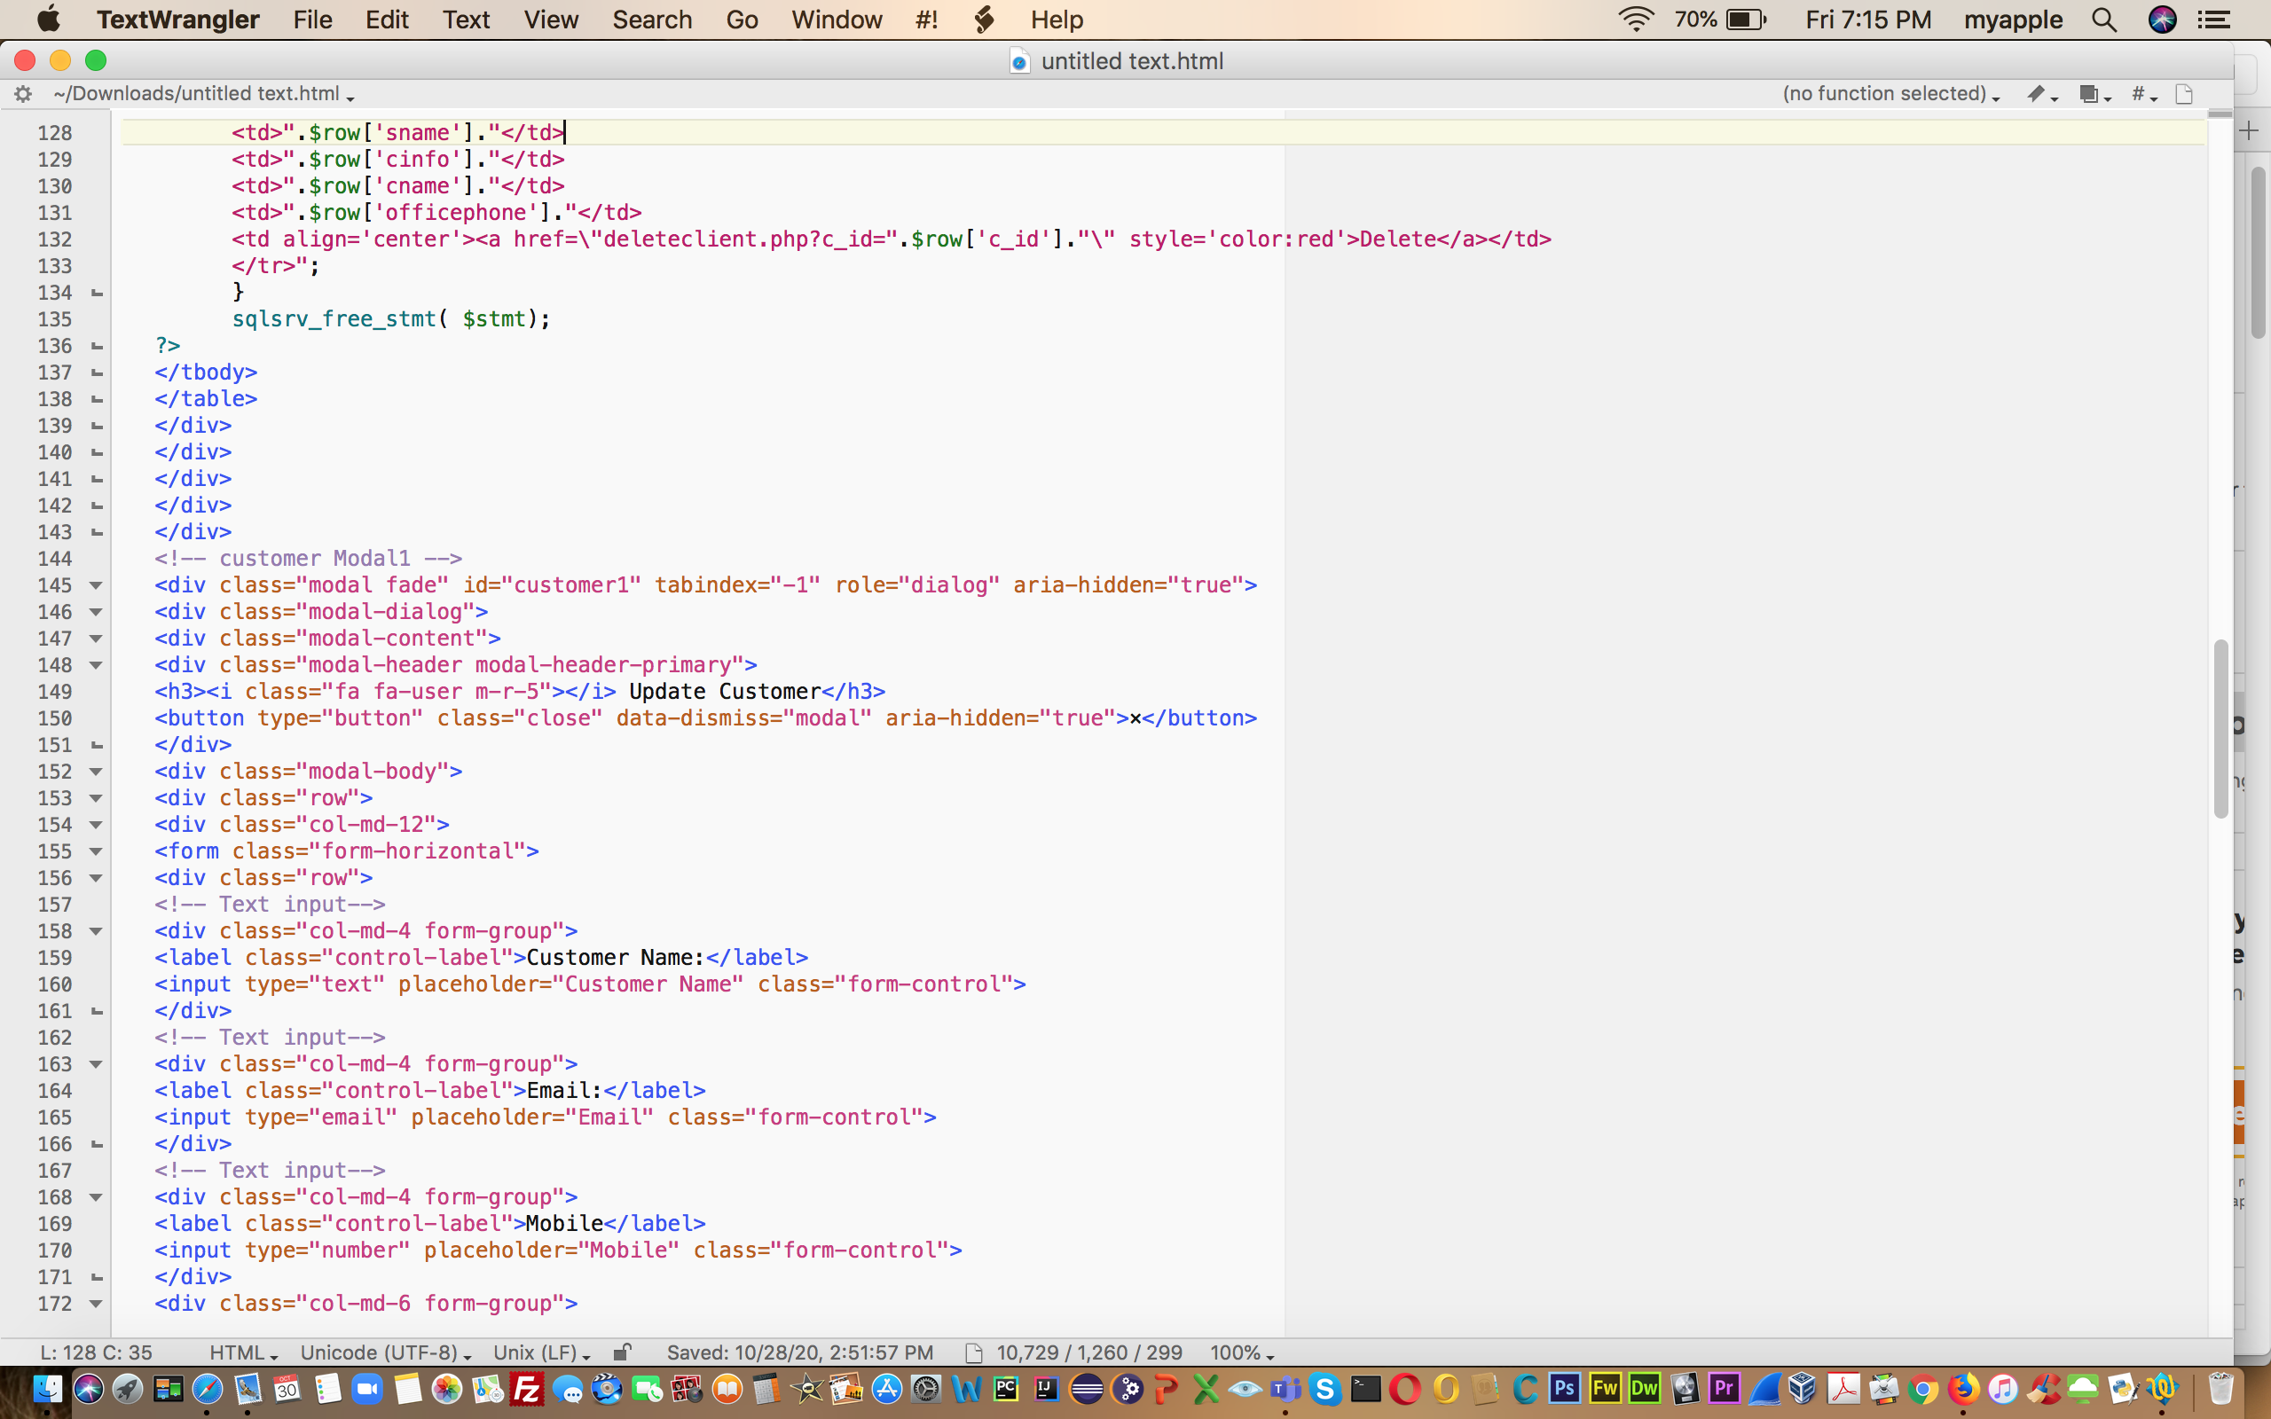The image size is (2271, 1419).
Task: Open the Text menu
Action: point(467,20)
